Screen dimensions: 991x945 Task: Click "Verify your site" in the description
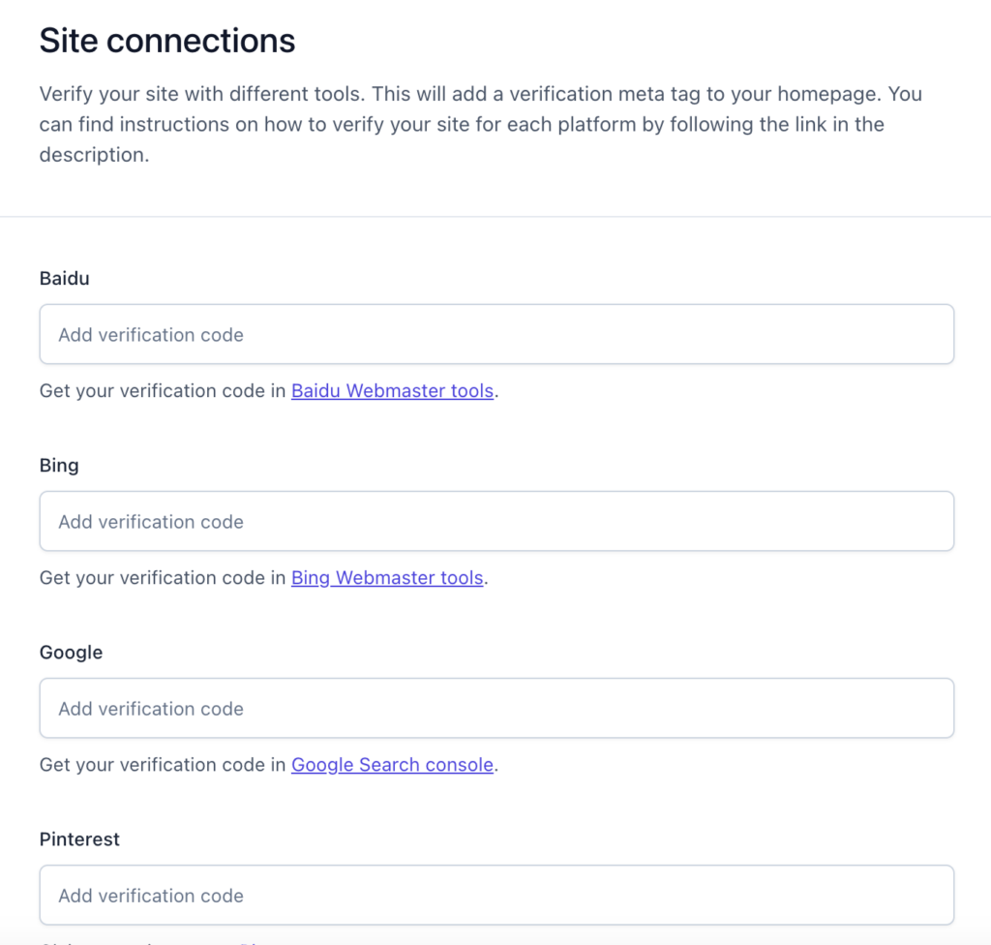tap(98, 95)
